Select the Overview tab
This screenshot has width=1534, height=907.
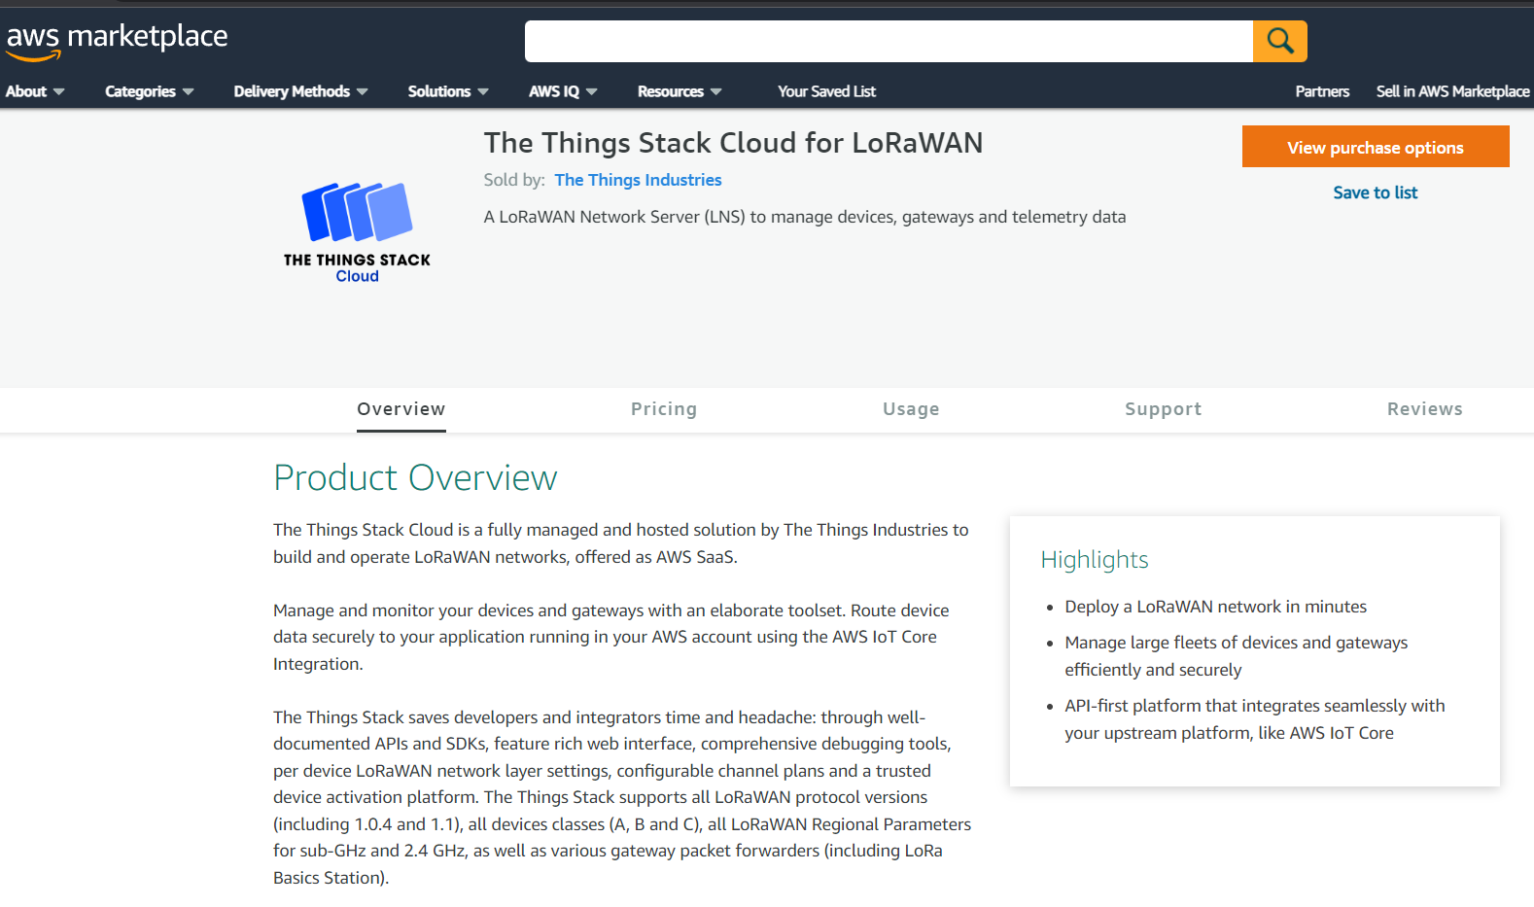click(x=401, y=409)
